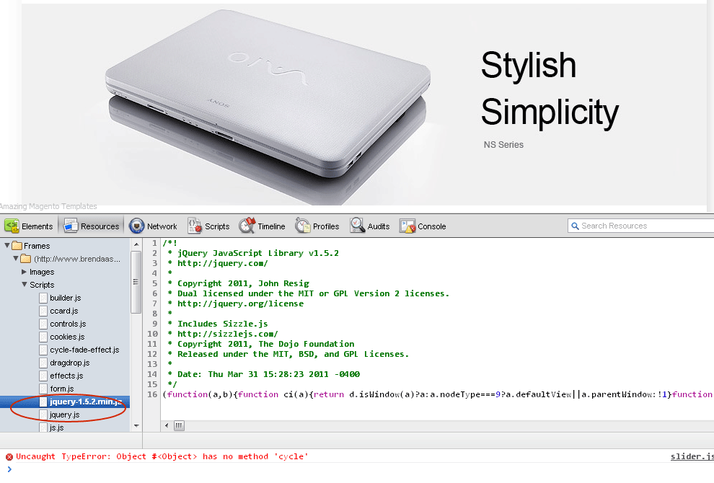Select dragdrop.js in Scripts tree
Screen dimensions: 714x483
click(x=70, y=363)
